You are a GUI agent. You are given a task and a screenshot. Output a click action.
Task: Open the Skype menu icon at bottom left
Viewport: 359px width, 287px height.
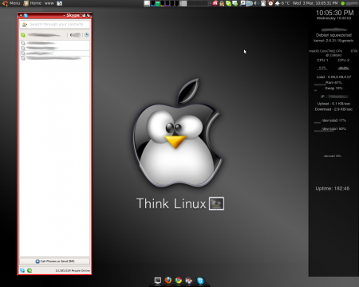(22, 270)
